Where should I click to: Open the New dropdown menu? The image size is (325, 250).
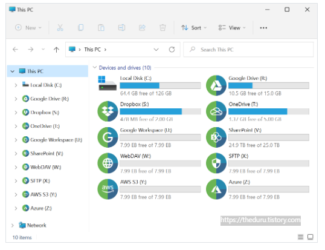click(28, 28)
